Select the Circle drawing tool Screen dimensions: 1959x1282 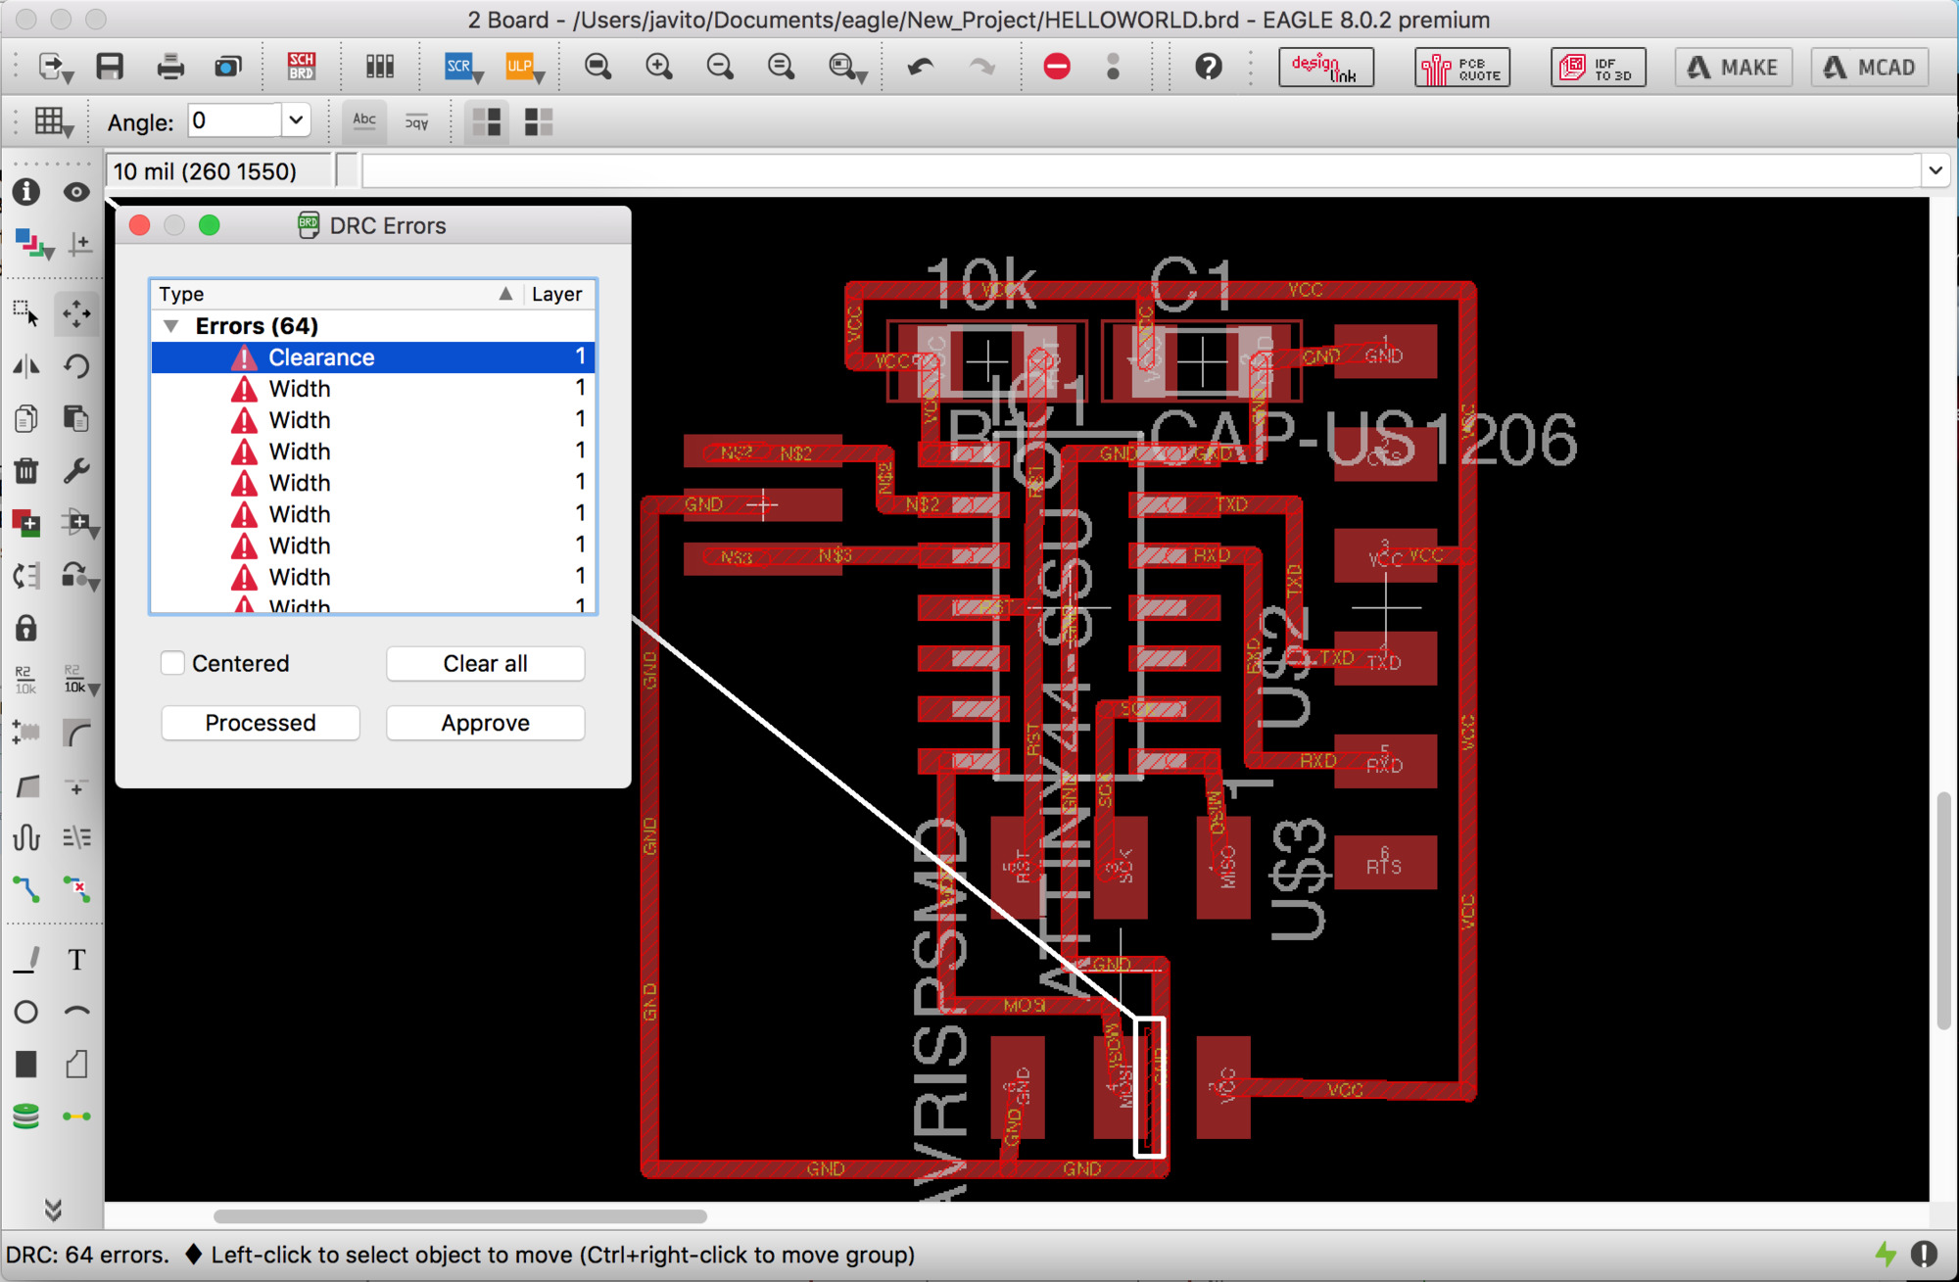click(26, 1012)
